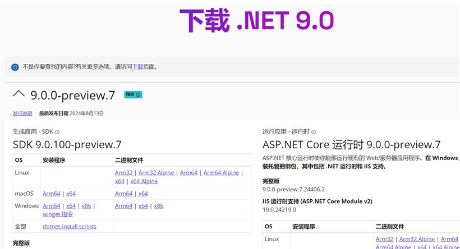The width and height of the screenshot is (460, 249).
Task: Download ASP.NET Core runtime Linux Arm32 binary
Action: click(384, 239)
